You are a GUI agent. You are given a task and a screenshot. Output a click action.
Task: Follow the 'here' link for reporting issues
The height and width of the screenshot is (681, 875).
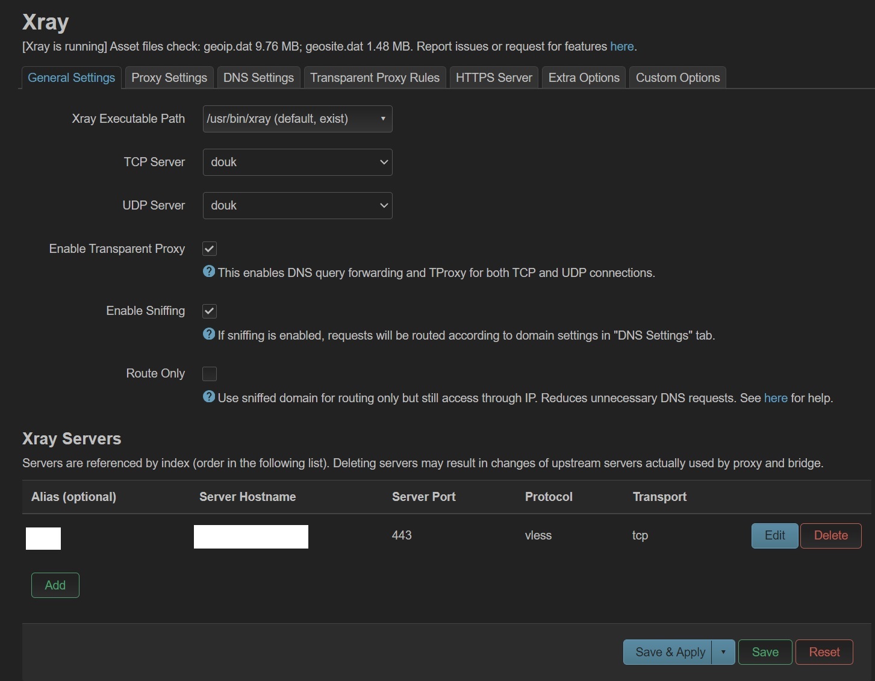click(622, 46)
